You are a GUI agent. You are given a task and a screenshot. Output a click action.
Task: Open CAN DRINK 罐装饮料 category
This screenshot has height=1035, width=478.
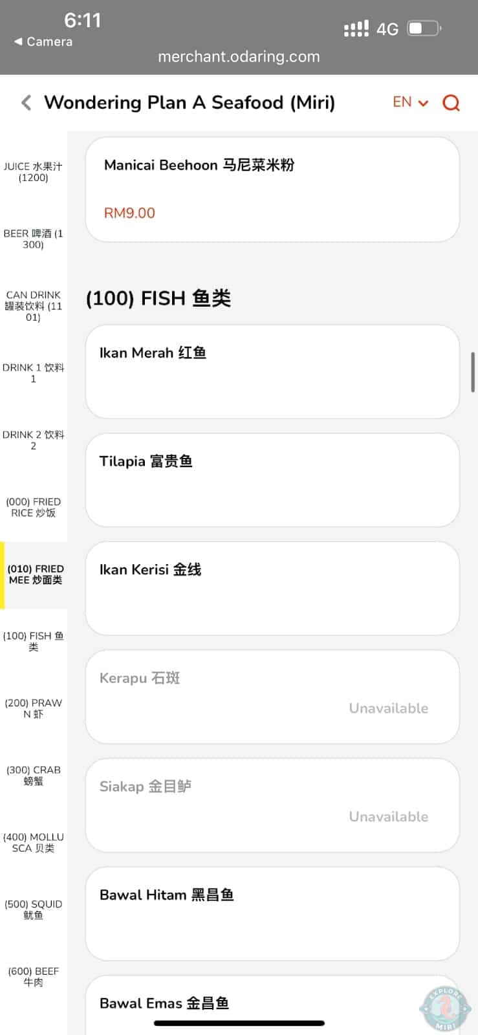33,306
